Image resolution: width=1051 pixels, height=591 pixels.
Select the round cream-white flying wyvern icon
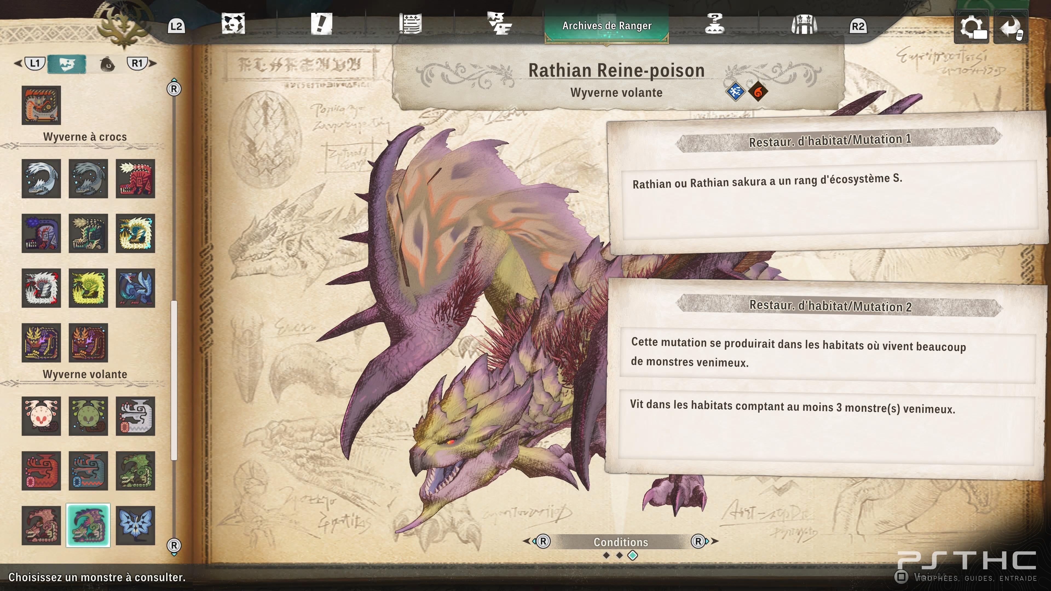[41, 416]
